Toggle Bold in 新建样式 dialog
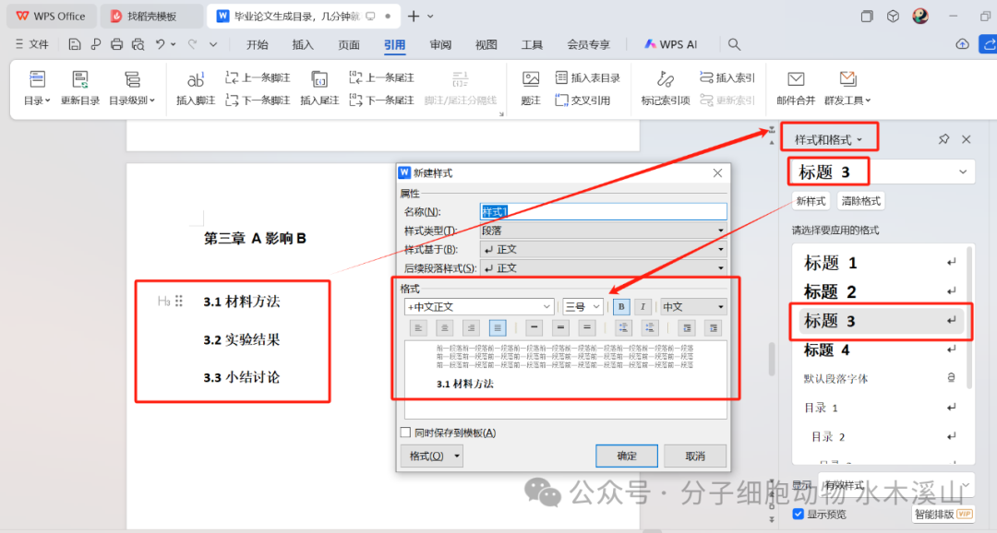Image resolution: width=997 pixels, height=533 pixels. point(621,307)
